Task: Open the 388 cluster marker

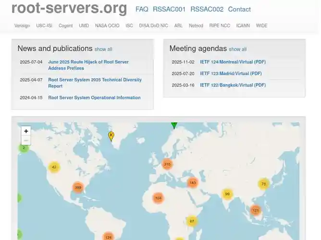Action: (78, 187)
